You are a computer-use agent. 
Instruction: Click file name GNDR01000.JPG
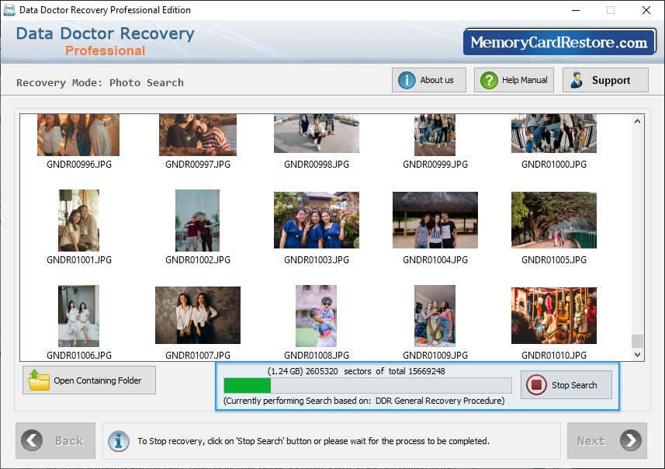[x=554, y=165]
